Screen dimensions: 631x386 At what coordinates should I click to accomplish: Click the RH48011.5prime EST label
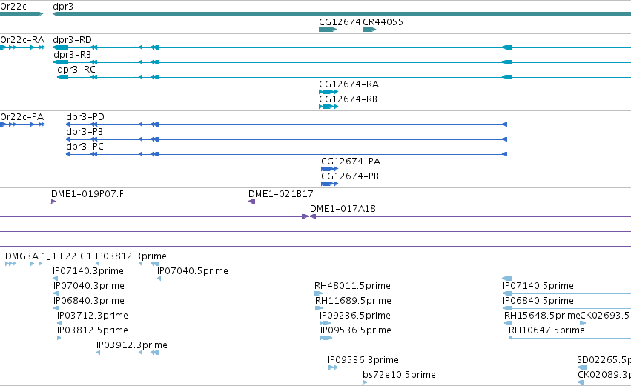tap(352, 286)
